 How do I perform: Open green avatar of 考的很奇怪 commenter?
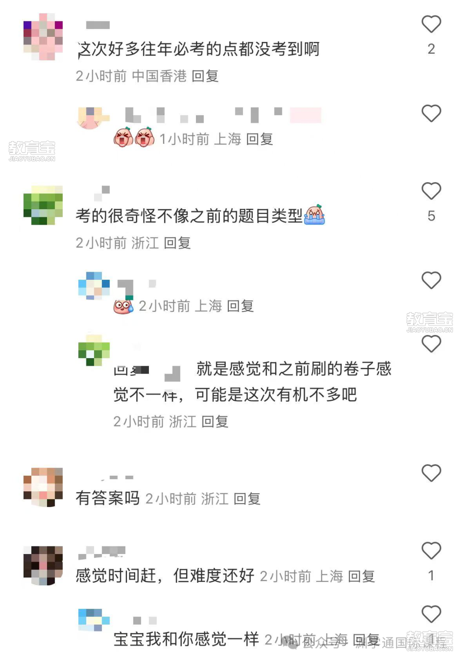point(43,205)
